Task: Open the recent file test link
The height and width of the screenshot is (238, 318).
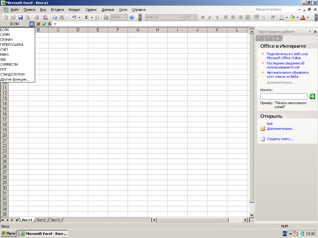Action: (x=270, y=124)
